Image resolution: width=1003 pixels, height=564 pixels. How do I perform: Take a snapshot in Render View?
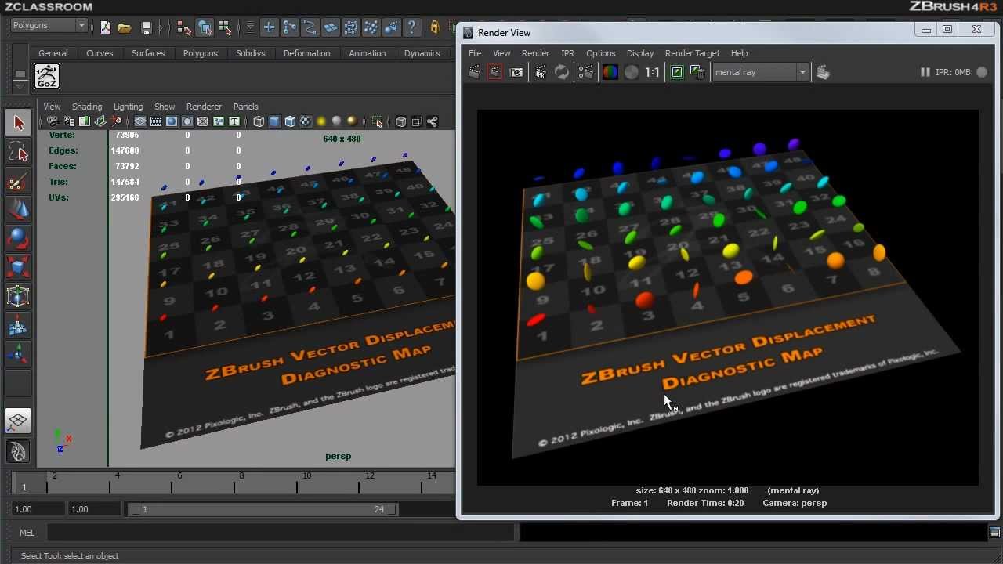[516, 72]
